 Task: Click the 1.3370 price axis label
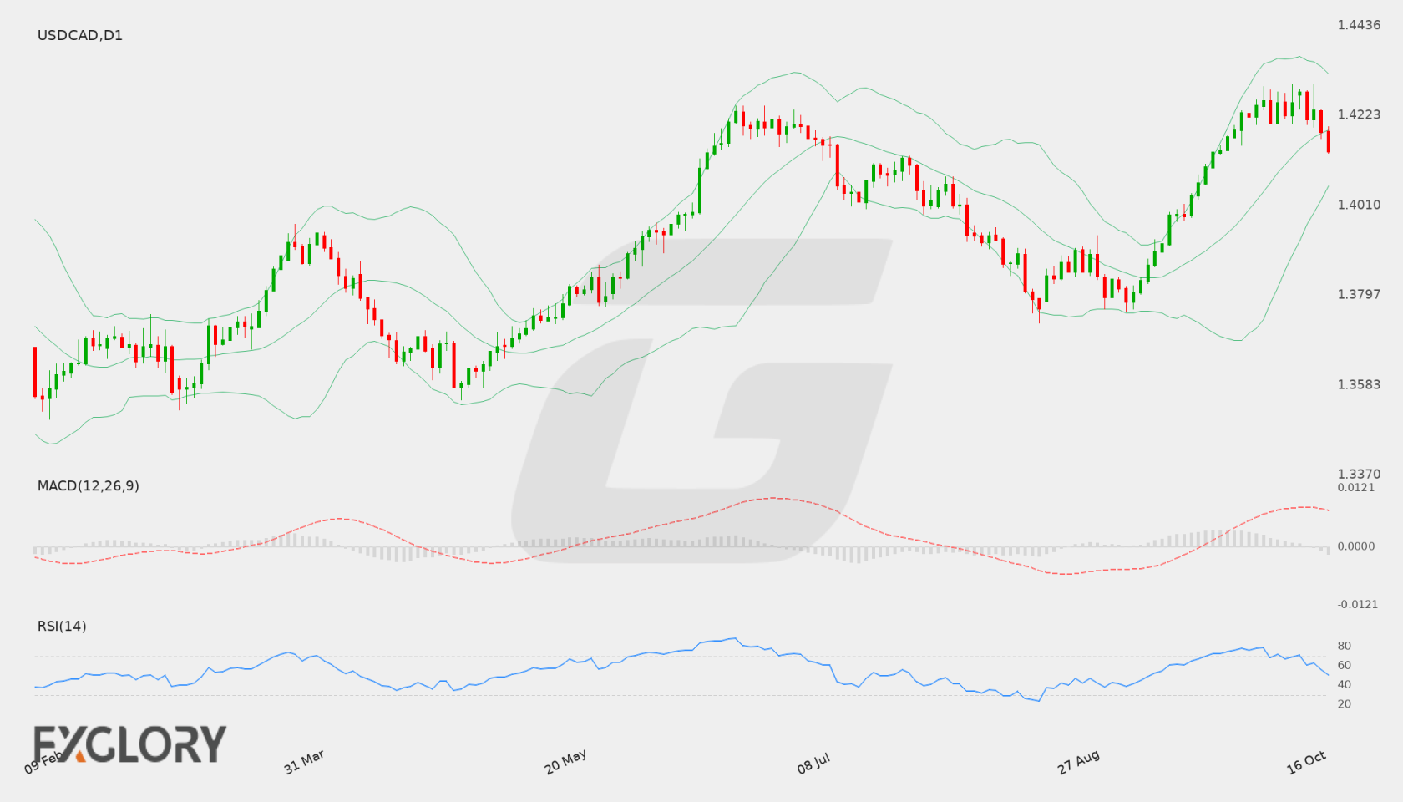[1359, 474]
